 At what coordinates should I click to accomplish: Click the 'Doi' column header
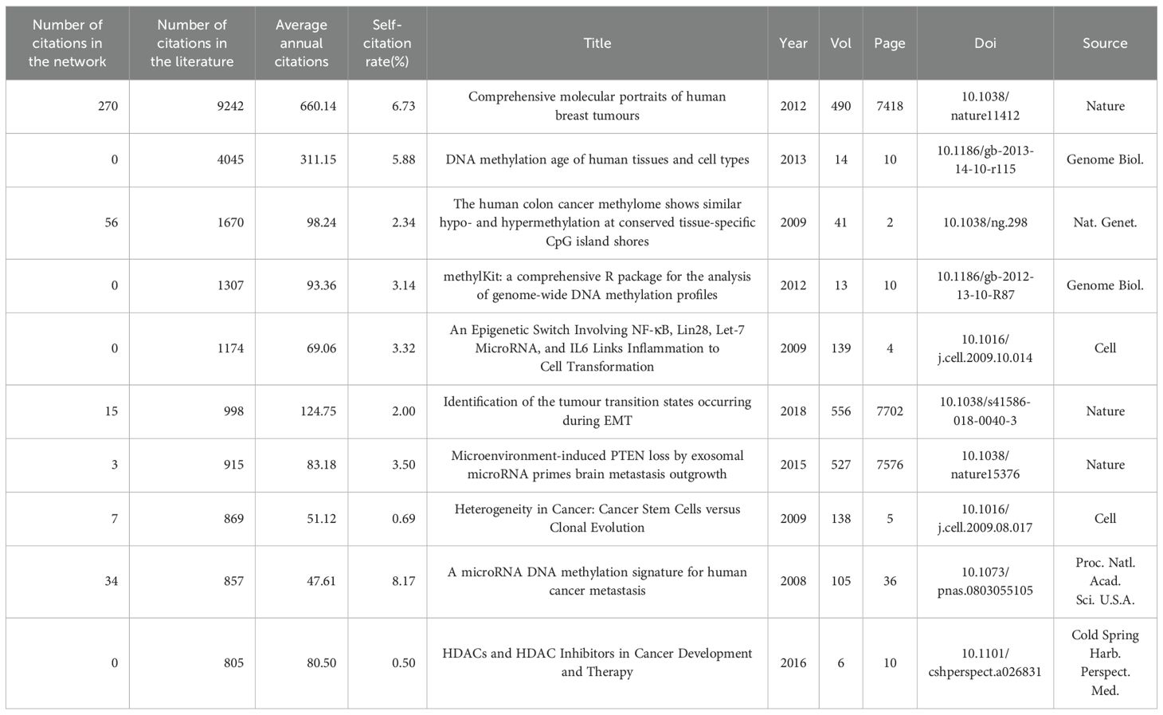[x=985, y=43]
